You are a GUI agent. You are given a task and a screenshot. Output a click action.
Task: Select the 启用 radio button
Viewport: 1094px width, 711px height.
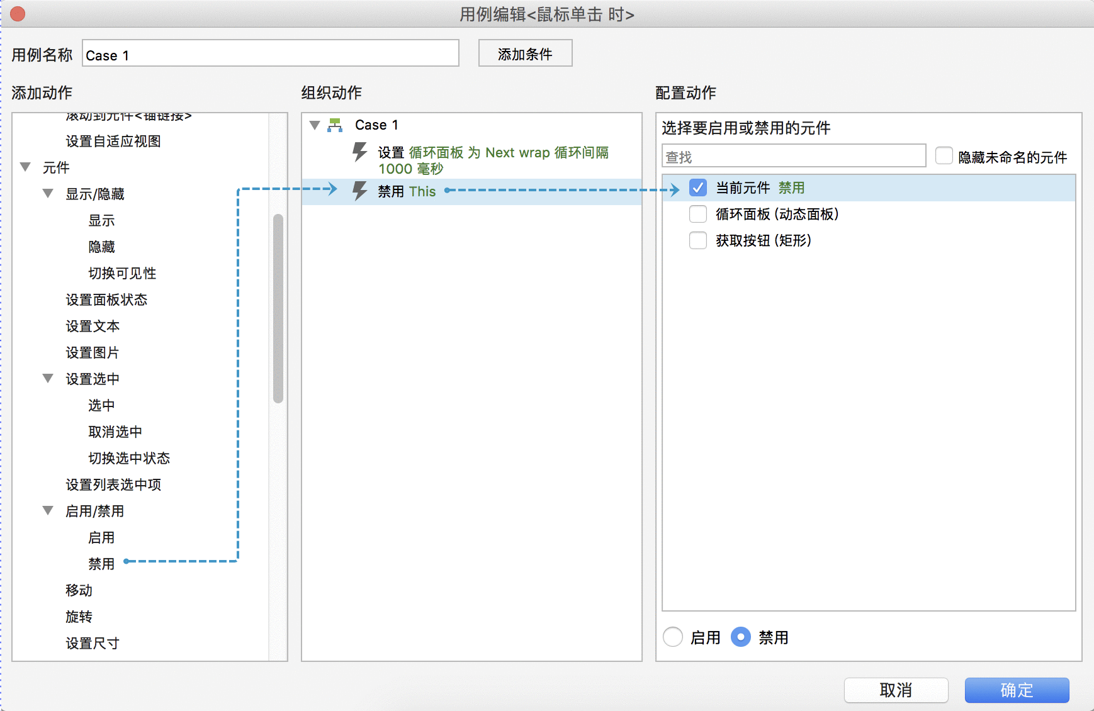tap(673, 637)
